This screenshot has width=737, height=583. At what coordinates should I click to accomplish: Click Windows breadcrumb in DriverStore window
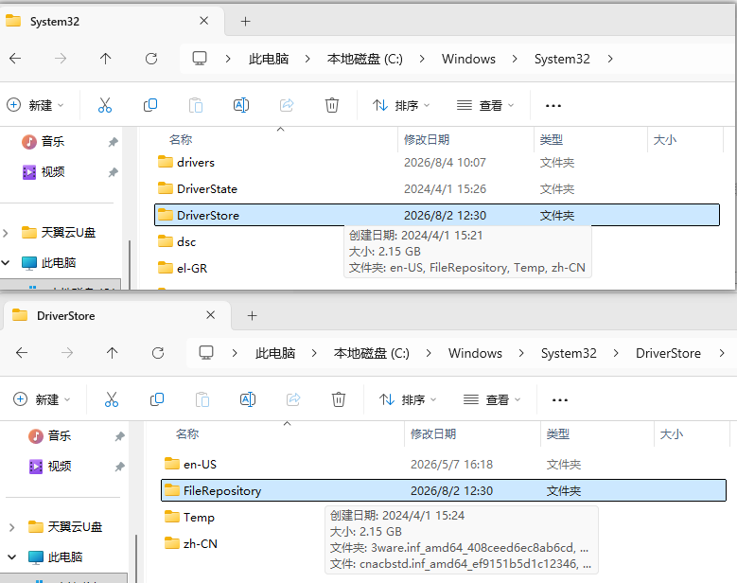(x=475, y=353)
